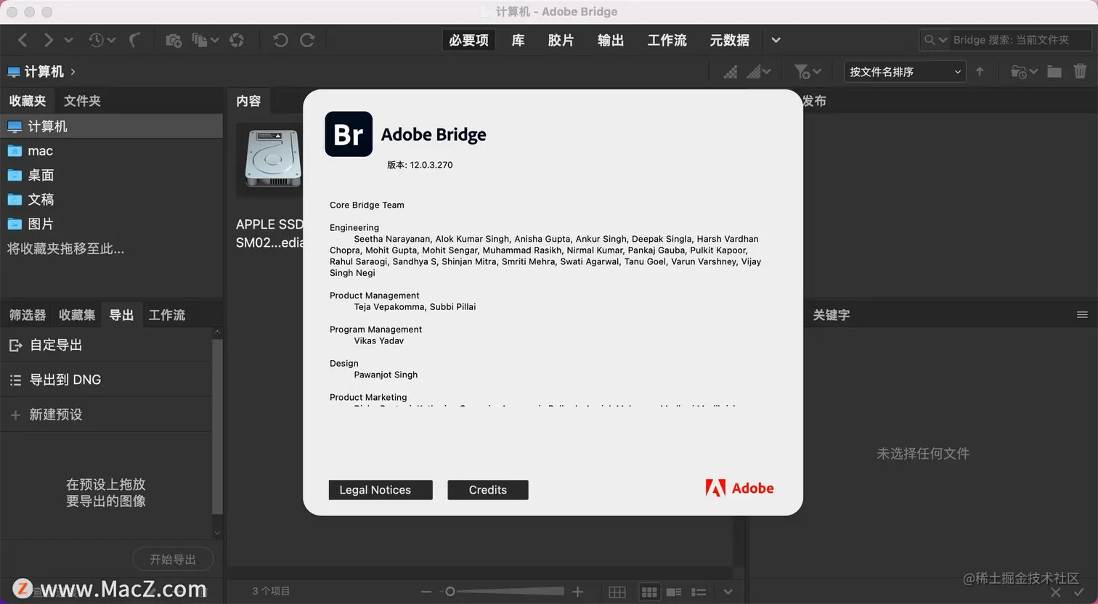This screenshot has height=604, width=1098.
Task: Expand the path bar chevron after 计算机
Action: pyautogui.click(x=73, y=71)
